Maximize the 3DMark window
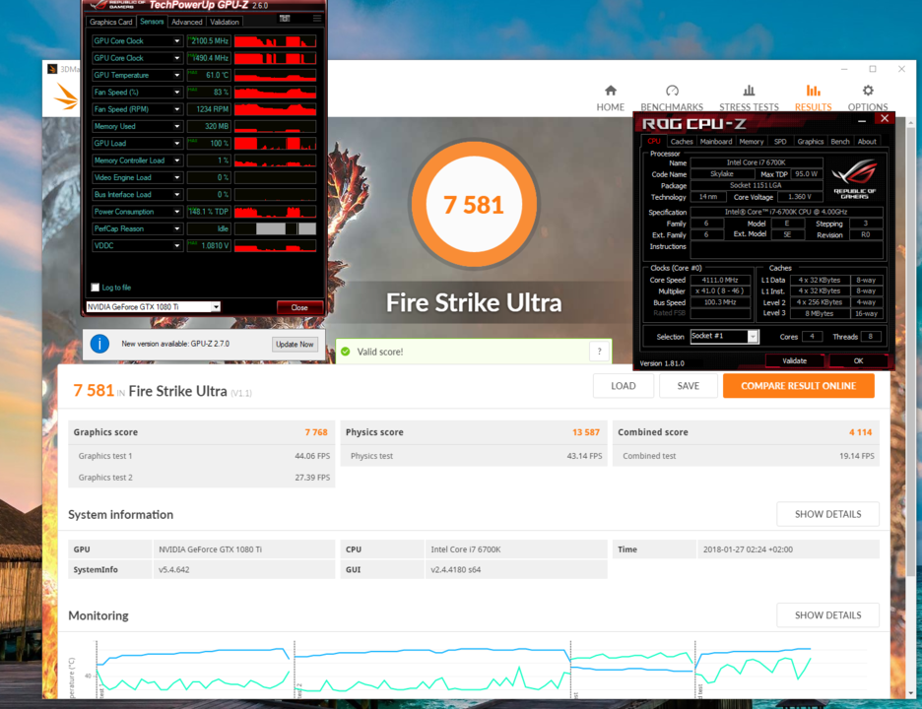 pyautogui.click(x=873, y=69)
